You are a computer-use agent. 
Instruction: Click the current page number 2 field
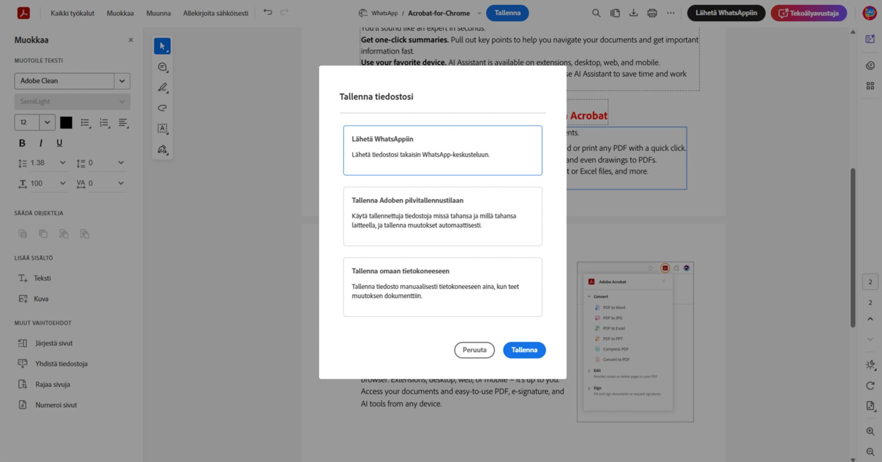(870, 282)
